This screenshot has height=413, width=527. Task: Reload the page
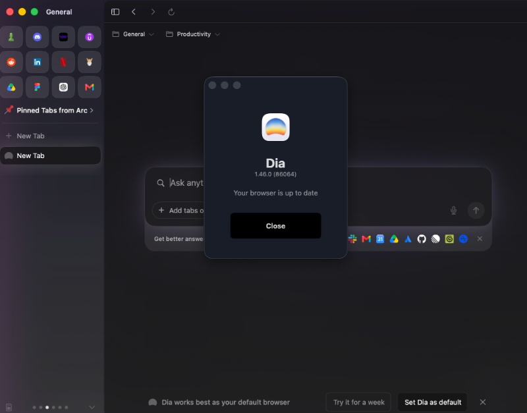(x=171, y=12)
